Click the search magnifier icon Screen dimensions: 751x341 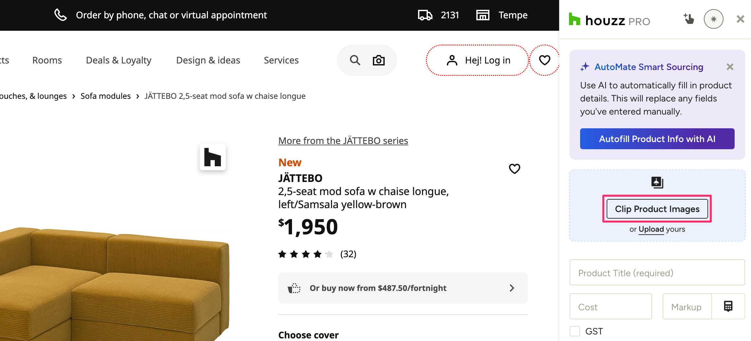(x=355, y=60)
